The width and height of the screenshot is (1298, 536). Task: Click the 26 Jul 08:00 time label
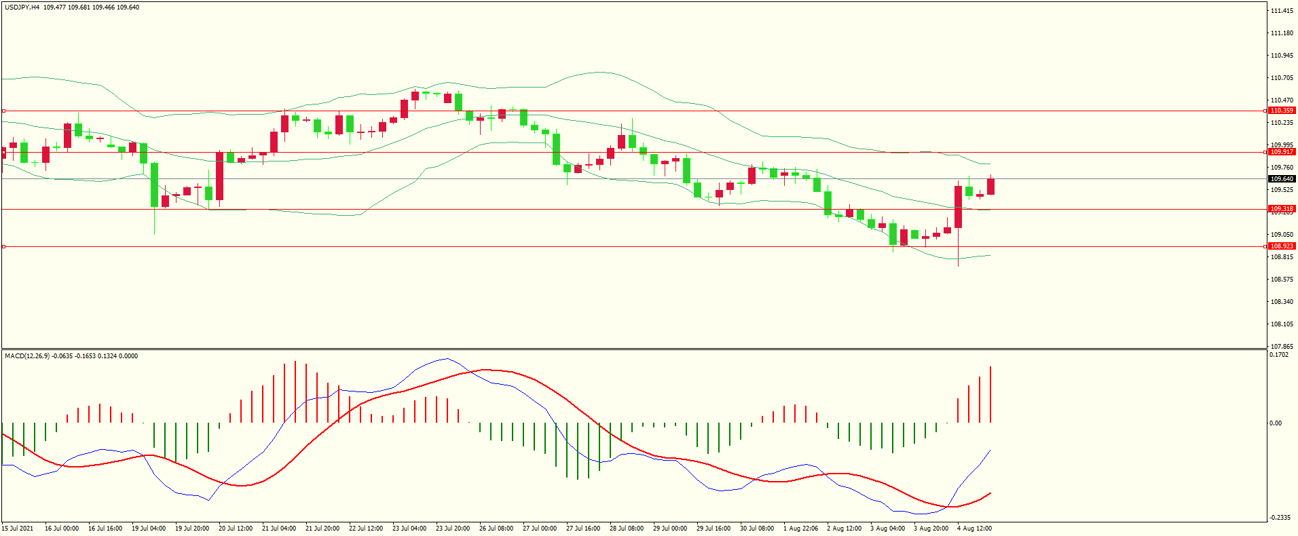pos(496,529)
